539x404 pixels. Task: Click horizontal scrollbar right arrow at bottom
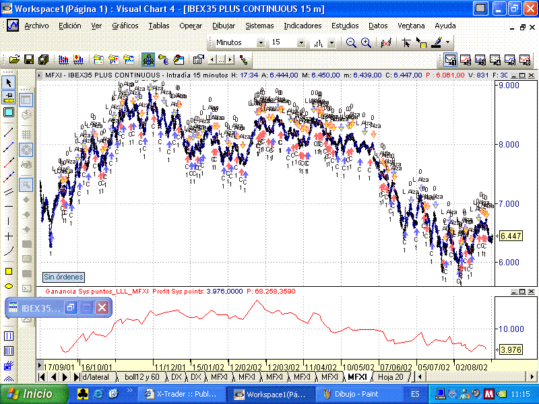pos(533,377)
